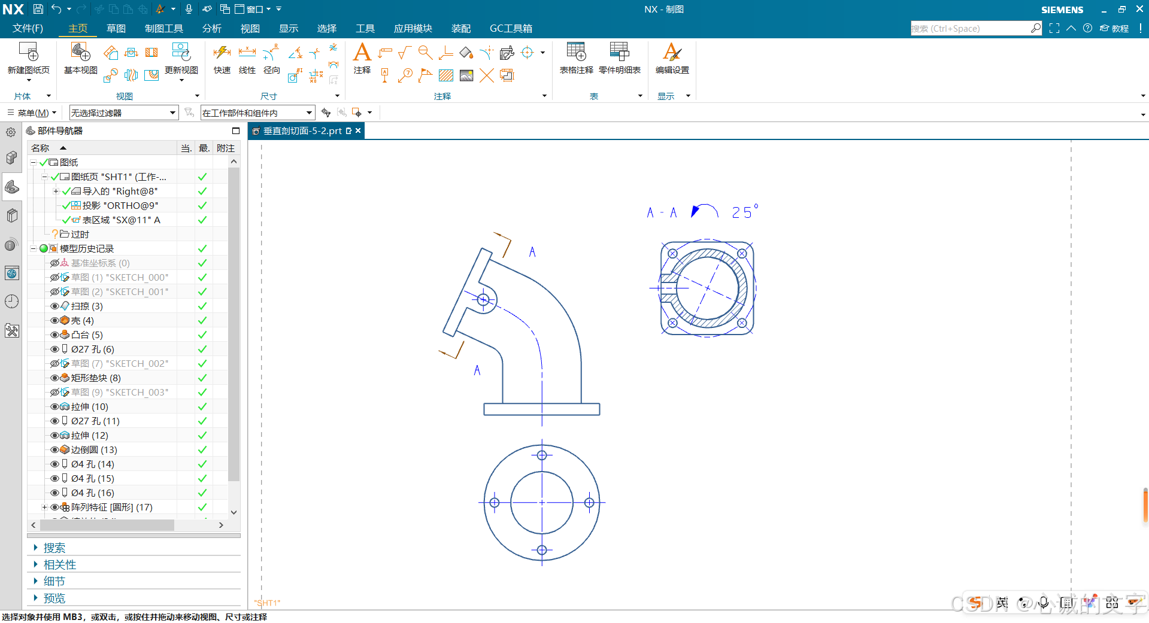
Task: Click the Edit Settings (编辑设置) icon
Action: (672, 53)
